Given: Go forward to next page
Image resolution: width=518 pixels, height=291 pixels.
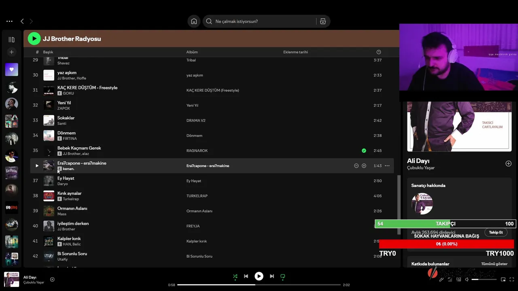Looking at the screenshot, I should pyautogui.click(x=31, y=21).
